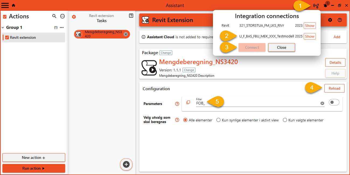Image resolution: width=350 pixels, height=175 pixels.
Task: Select Kun valgte elementer radio option
Action: [285, 120]
